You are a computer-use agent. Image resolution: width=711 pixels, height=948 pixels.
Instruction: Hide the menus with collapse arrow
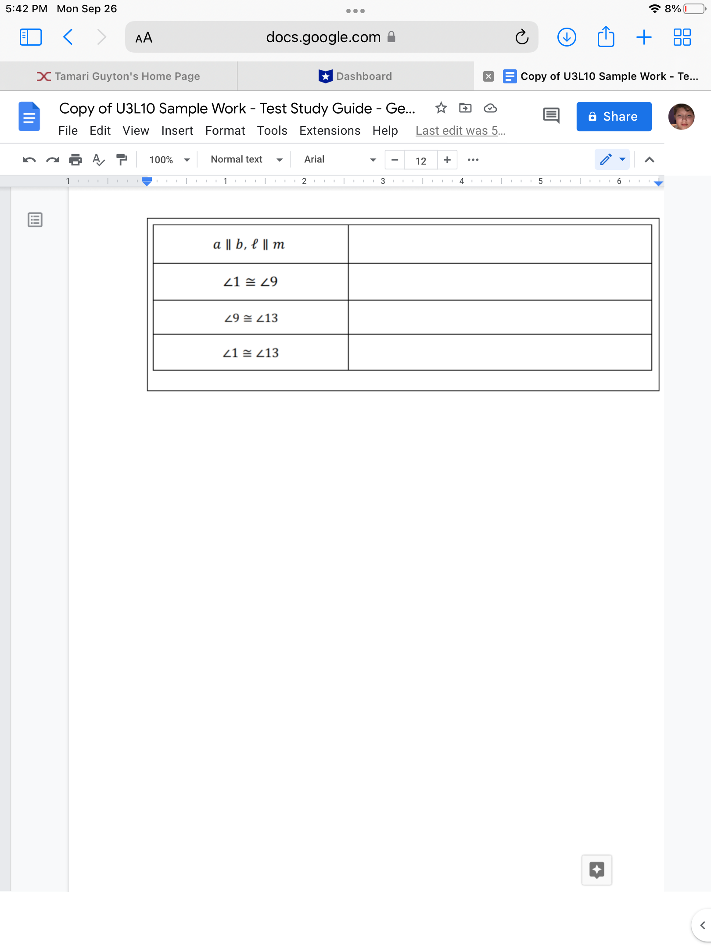[650, 160]
